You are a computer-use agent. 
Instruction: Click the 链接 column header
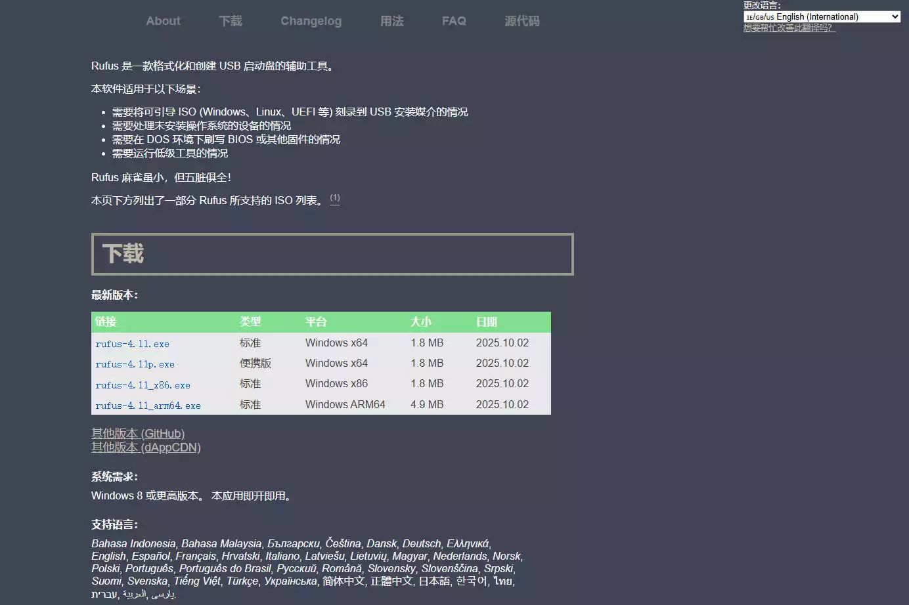tap(106, 322)
